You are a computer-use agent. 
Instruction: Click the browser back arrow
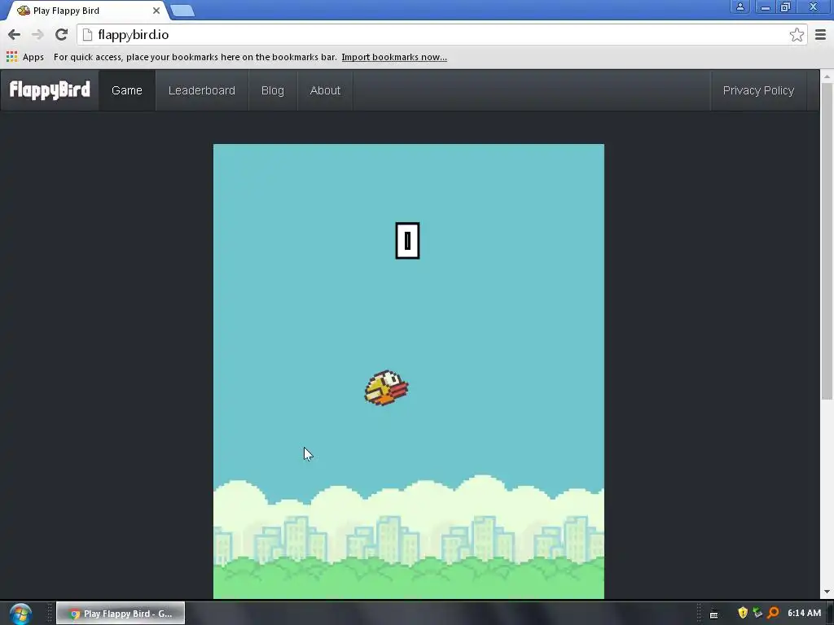coord(15,34)
